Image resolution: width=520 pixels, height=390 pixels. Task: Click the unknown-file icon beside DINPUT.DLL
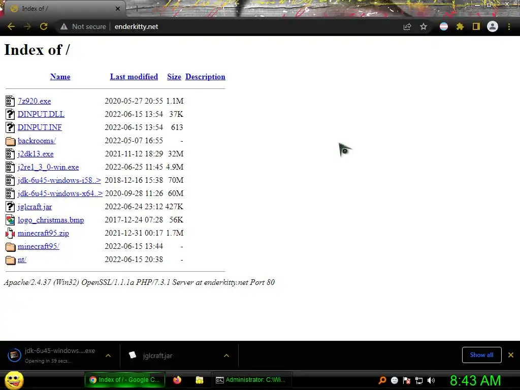point(10,114)
